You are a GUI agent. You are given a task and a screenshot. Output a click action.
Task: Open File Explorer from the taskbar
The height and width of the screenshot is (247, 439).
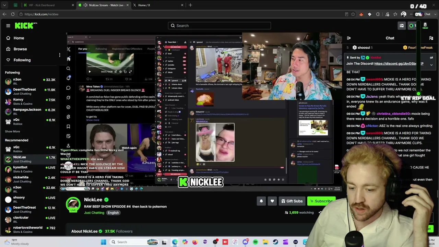coord(265,242)
